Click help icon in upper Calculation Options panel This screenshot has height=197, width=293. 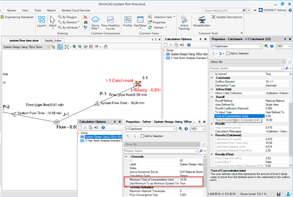[189, 45]
